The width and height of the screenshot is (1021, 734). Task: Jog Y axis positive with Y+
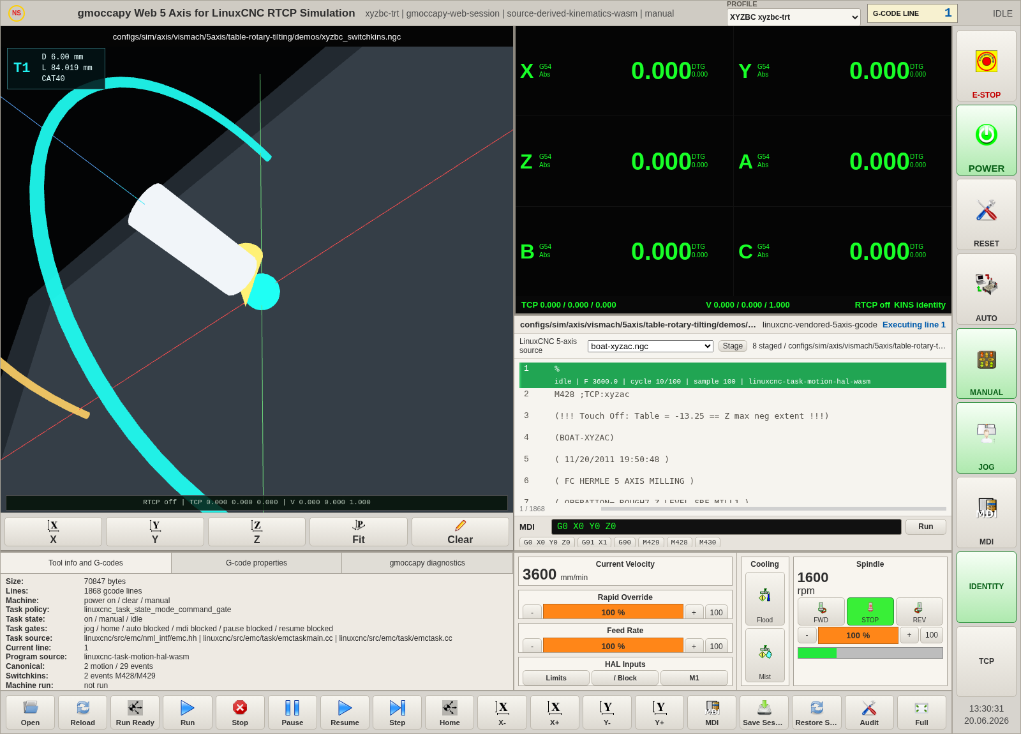pos(659,712)
